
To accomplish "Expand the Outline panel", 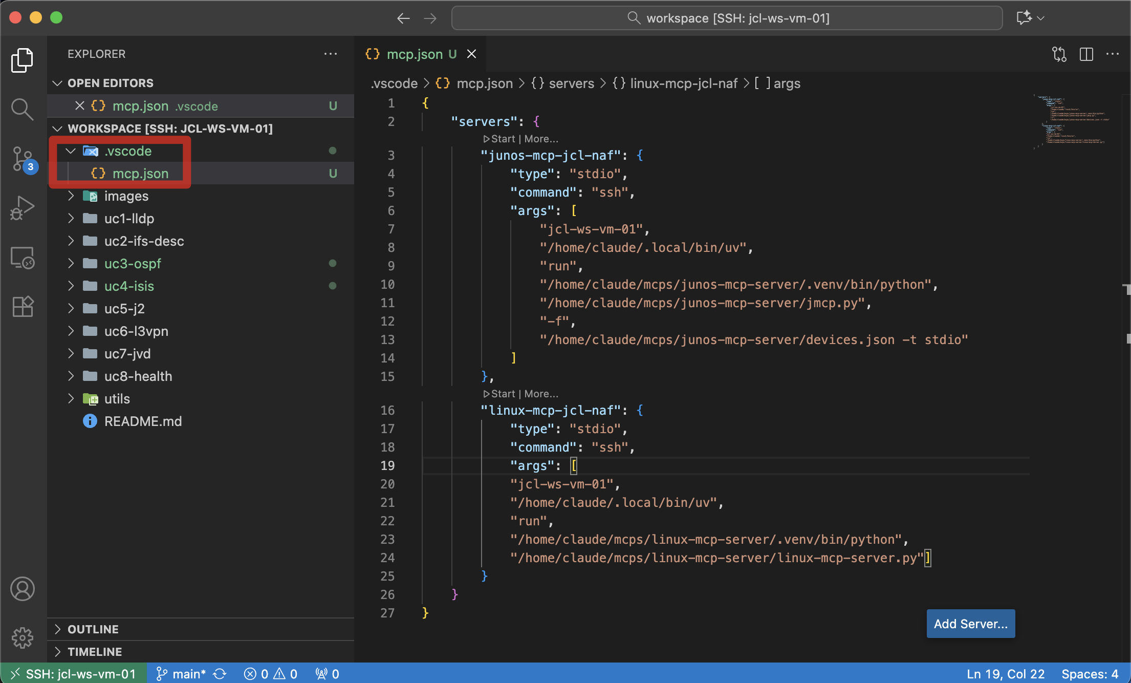I will pyautogui.click(x=201, y=629).
